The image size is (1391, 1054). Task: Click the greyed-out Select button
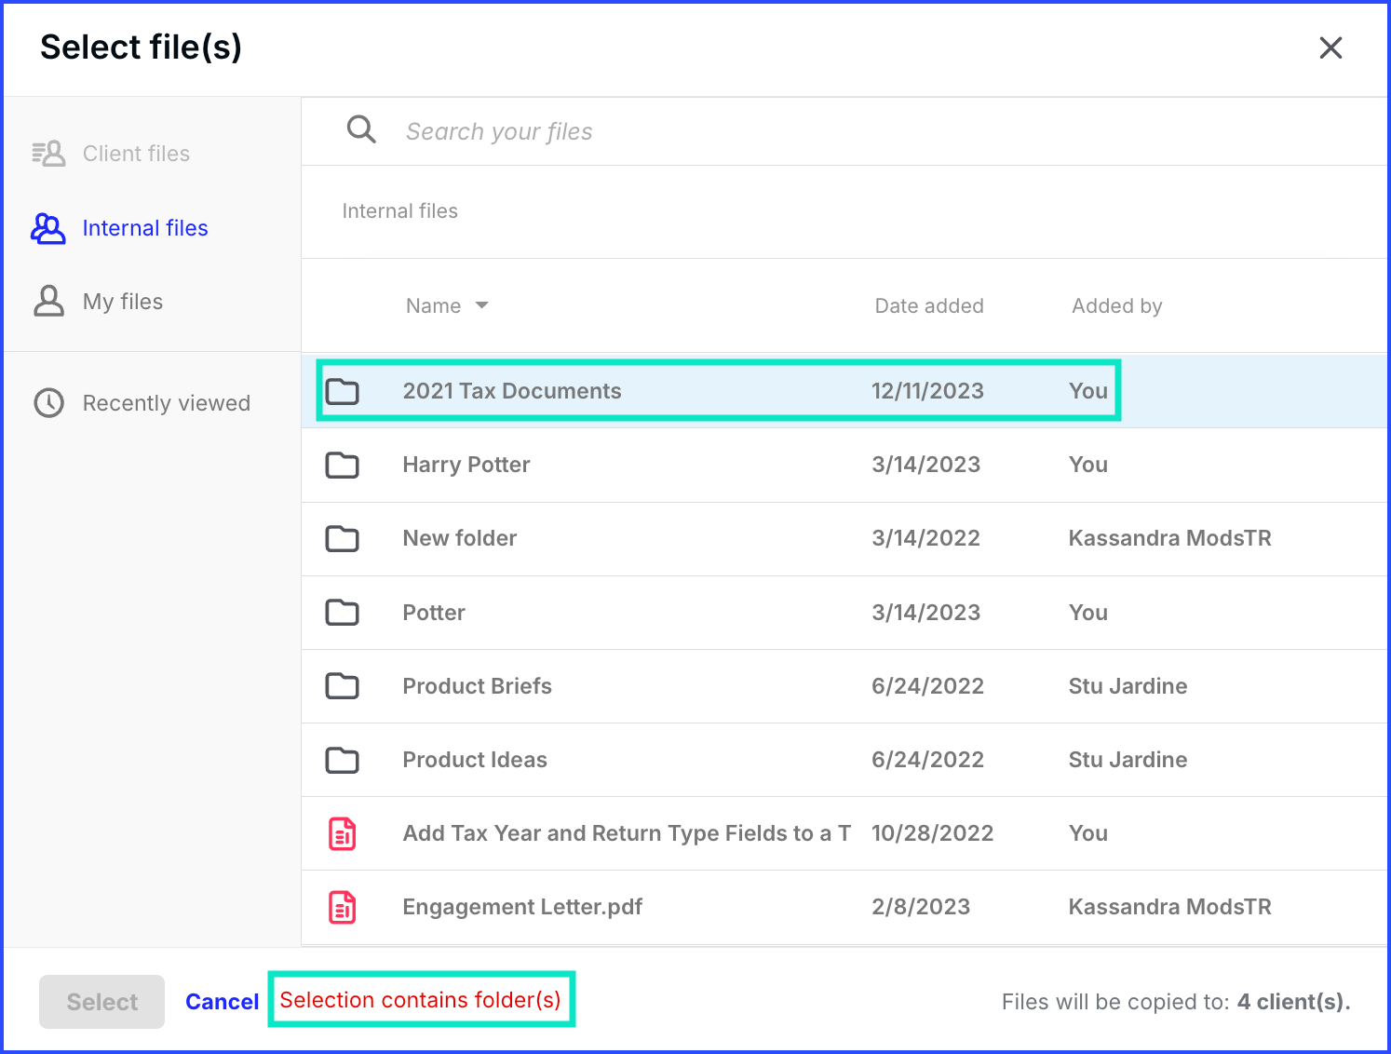coord(101,1002)
